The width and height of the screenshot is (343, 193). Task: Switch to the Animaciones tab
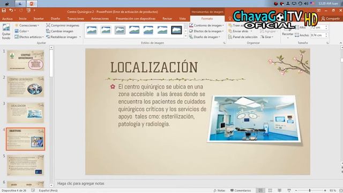[100, 19]
